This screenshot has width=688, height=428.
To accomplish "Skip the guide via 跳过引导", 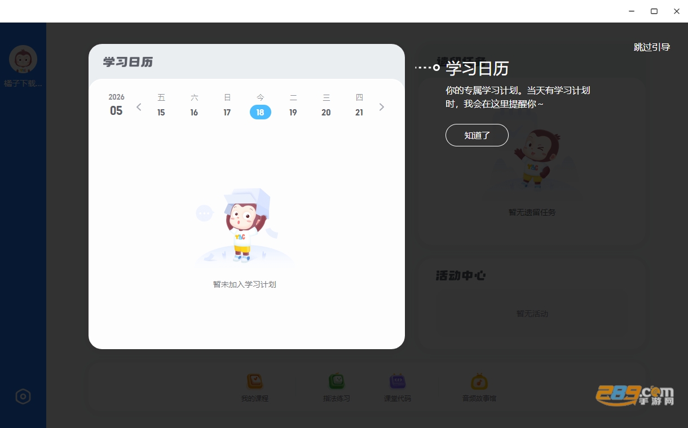I will (x=652, y=47).
